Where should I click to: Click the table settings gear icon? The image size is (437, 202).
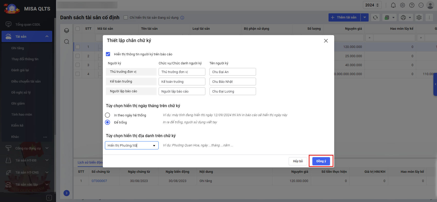click(419, 17)
